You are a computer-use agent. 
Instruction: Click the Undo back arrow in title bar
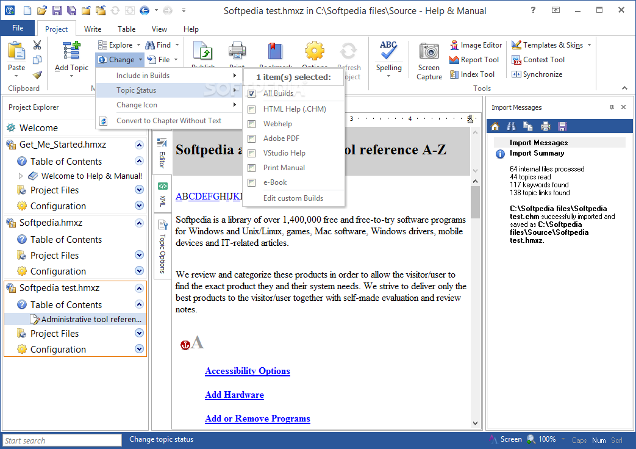click(145, 10)
